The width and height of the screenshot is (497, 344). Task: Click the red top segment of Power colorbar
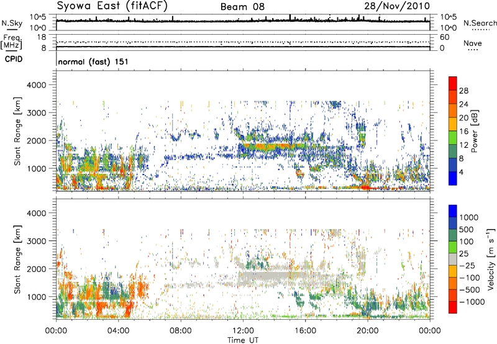[453, 83]
